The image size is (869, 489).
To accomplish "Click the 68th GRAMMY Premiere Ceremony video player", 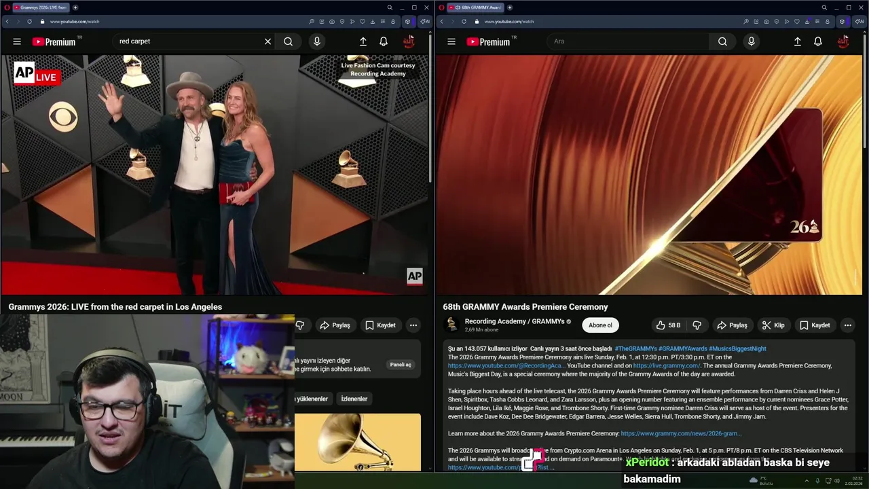I will tap(649, 175).
